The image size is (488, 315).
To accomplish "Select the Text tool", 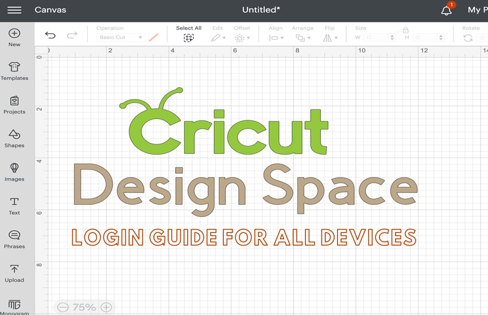I will point(14,206).
